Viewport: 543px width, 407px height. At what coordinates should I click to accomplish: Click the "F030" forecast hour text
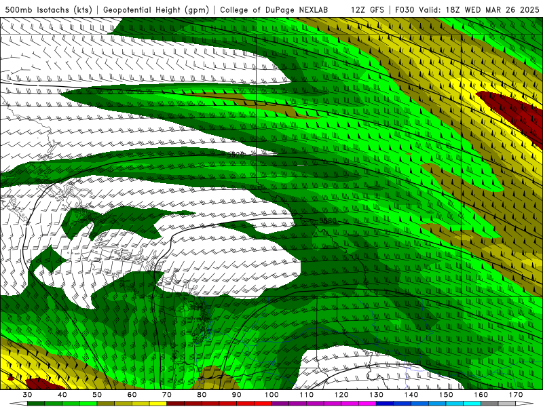coord(404,9)
